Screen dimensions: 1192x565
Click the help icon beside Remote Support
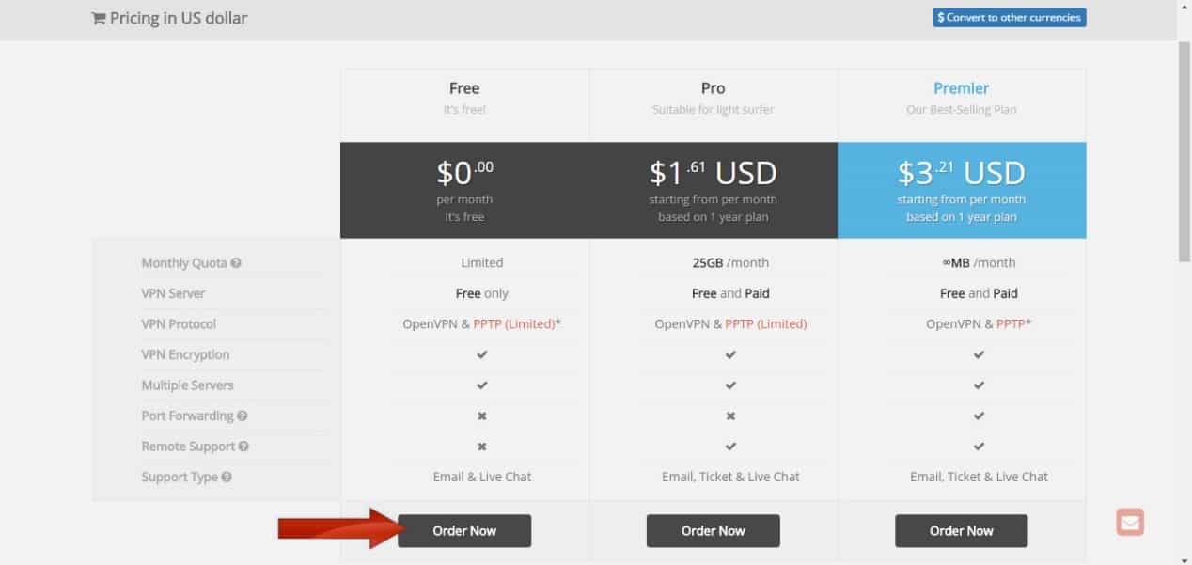[244, 447]
